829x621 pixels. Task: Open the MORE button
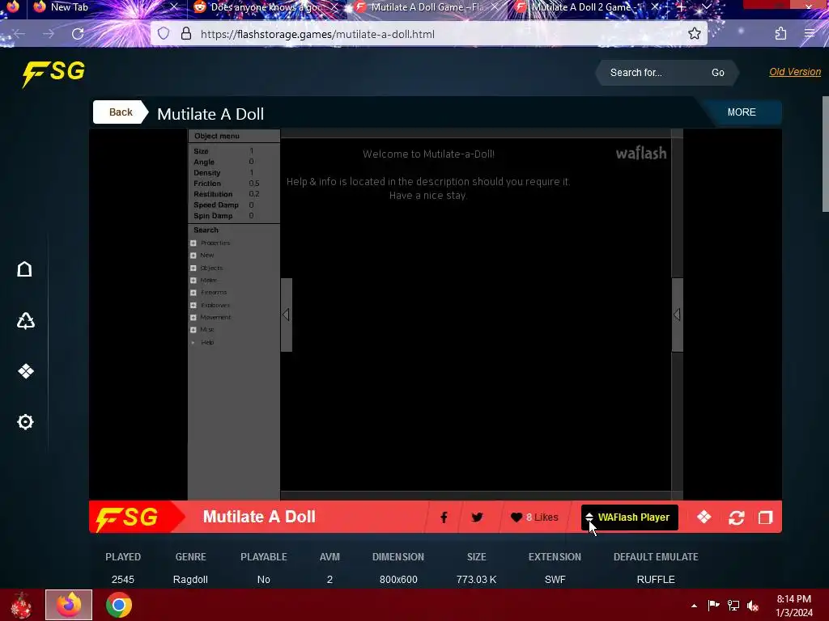coord(742,112)
